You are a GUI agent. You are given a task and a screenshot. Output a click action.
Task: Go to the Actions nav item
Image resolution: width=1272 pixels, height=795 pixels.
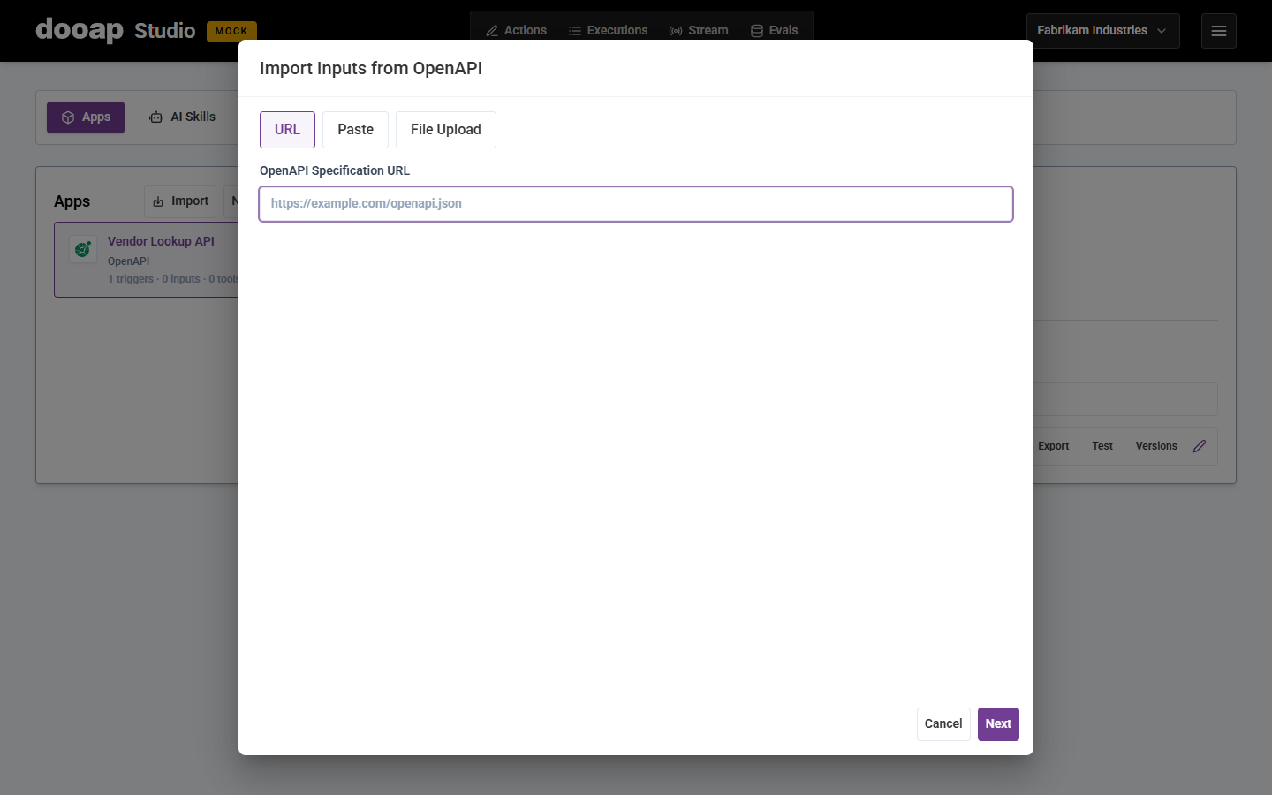(x=516, y=30)
